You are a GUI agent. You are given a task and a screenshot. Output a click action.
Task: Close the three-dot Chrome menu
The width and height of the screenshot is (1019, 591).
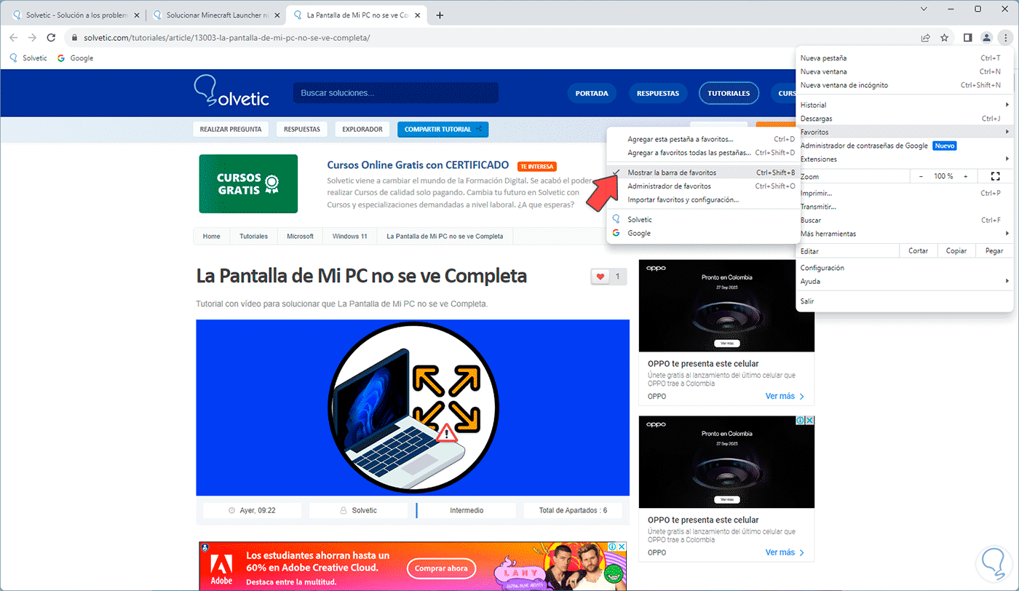pos(1005,38)
